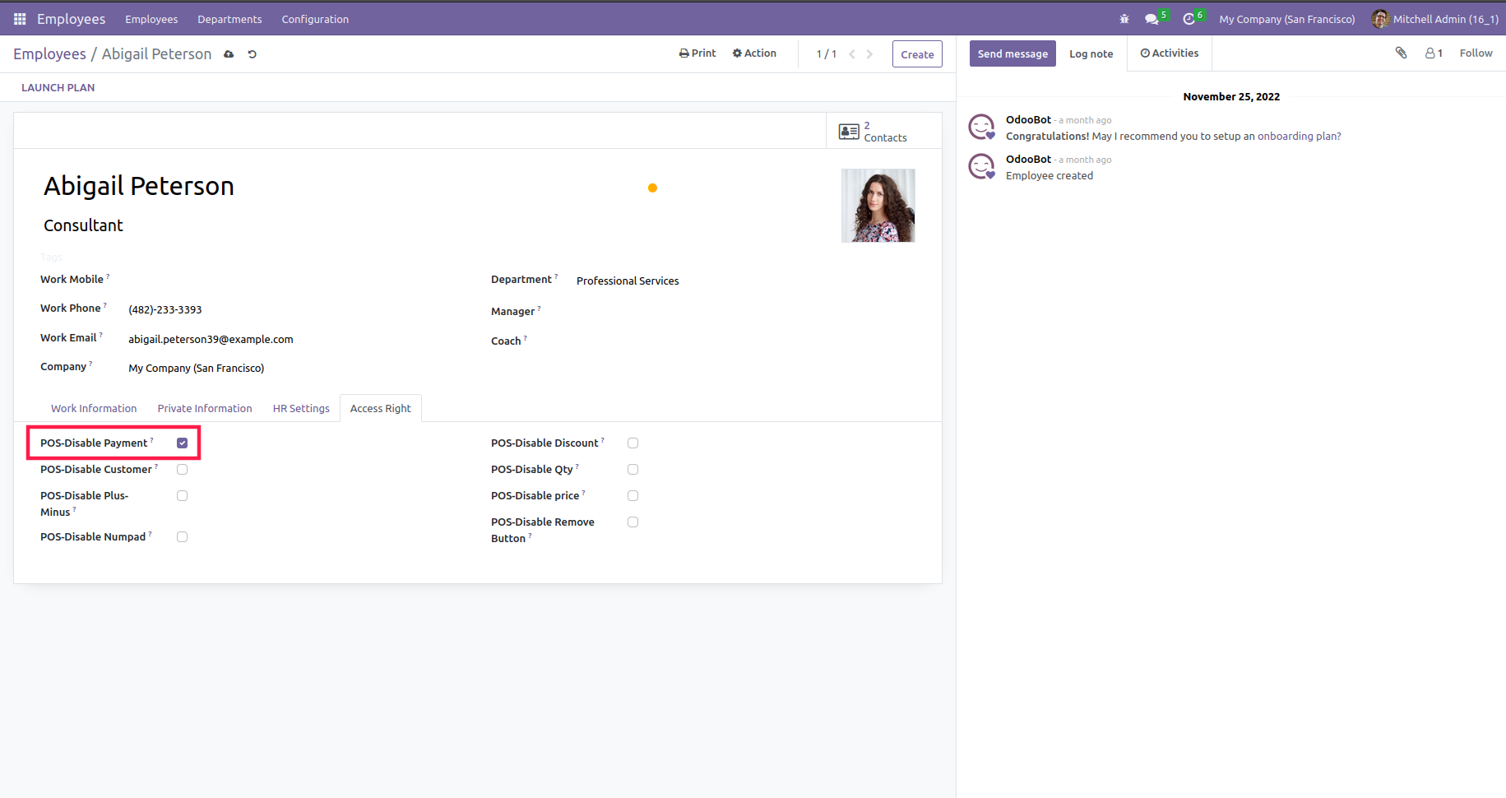Click the empty Work Mobile field
This screenshot has width=1506, height=798.
click(295, 280)
